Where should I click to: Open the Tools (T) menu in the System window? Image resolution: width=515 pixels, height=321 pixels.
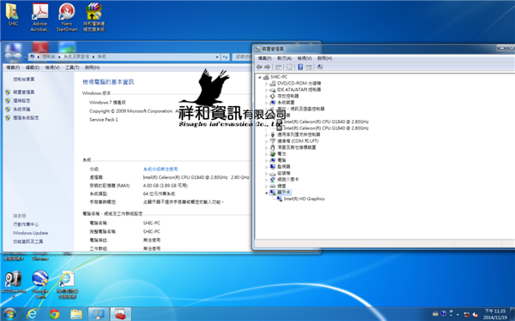(72, 68)
